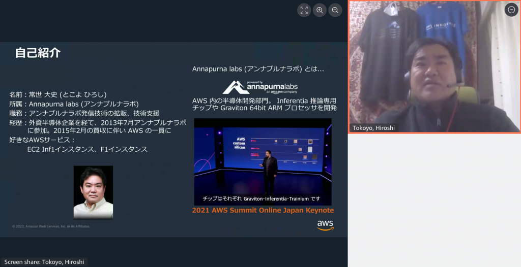This screenshot has width=521, height=267.
Task: Zoom in on the shared screen
Action: [320, 10]
